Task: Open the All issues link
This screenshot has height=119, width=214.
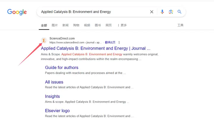Action: point(54,82)
